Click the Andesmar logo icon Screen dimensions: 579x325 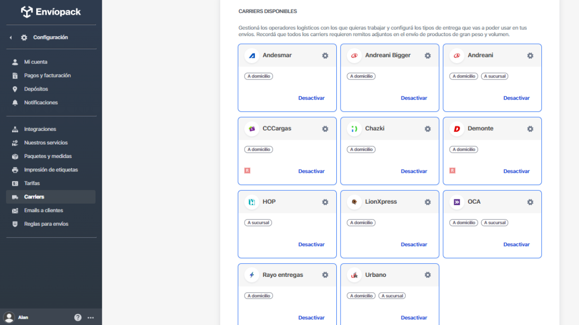251,55
